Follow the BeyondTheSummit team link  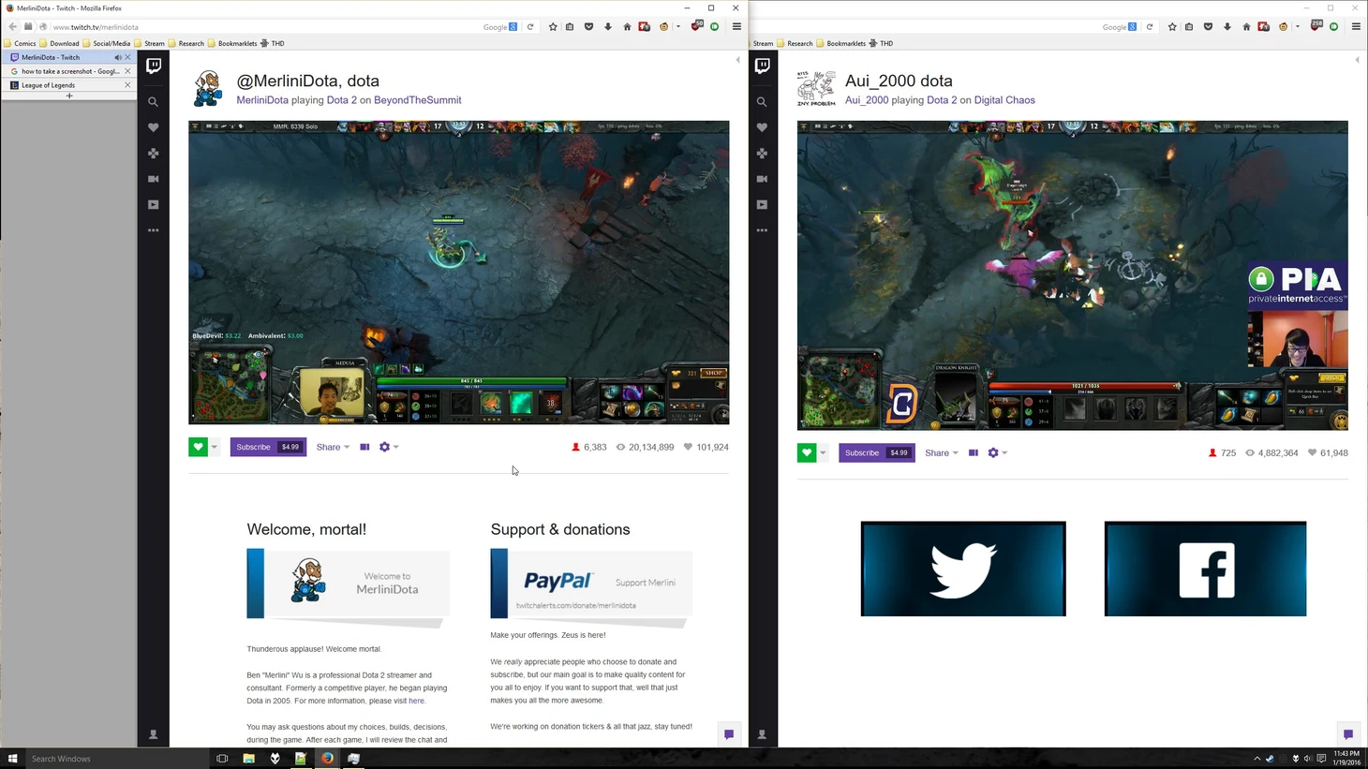pos(417,100)
